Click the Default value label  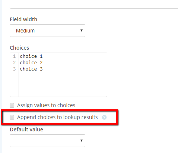coord(26,129)
